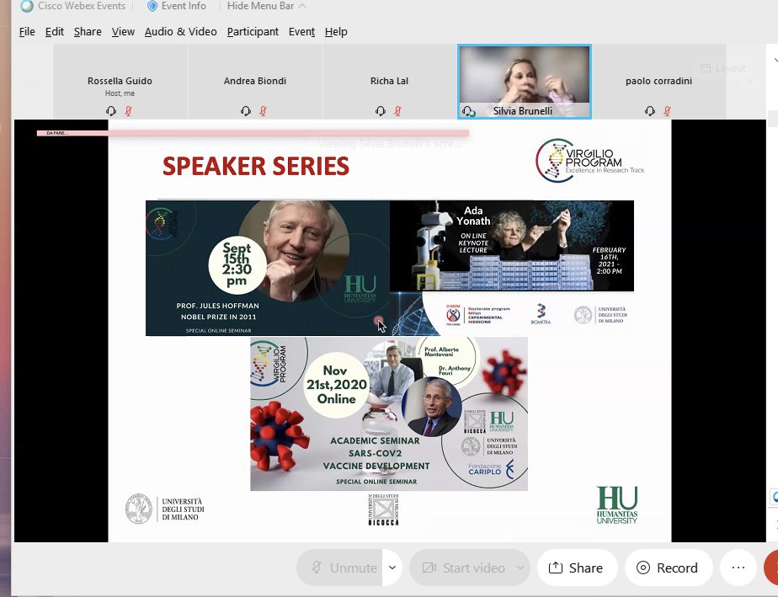Click the SPEAKER SERIES title
Viewport: 778px width, 597px height.
click(256, 166)
